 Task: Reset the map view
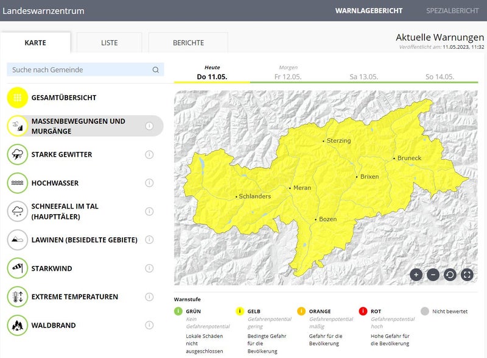point(450,274)
